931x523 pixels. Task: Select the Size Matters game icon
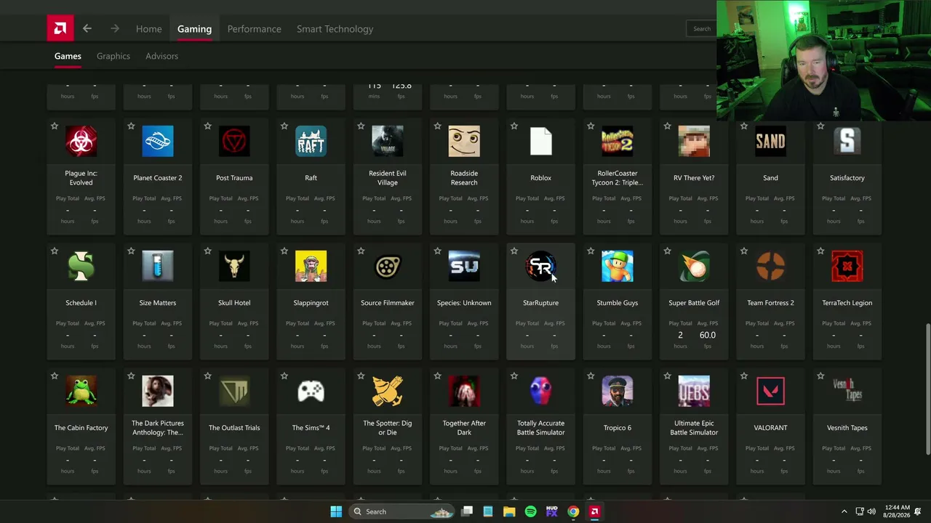(158, 266)
